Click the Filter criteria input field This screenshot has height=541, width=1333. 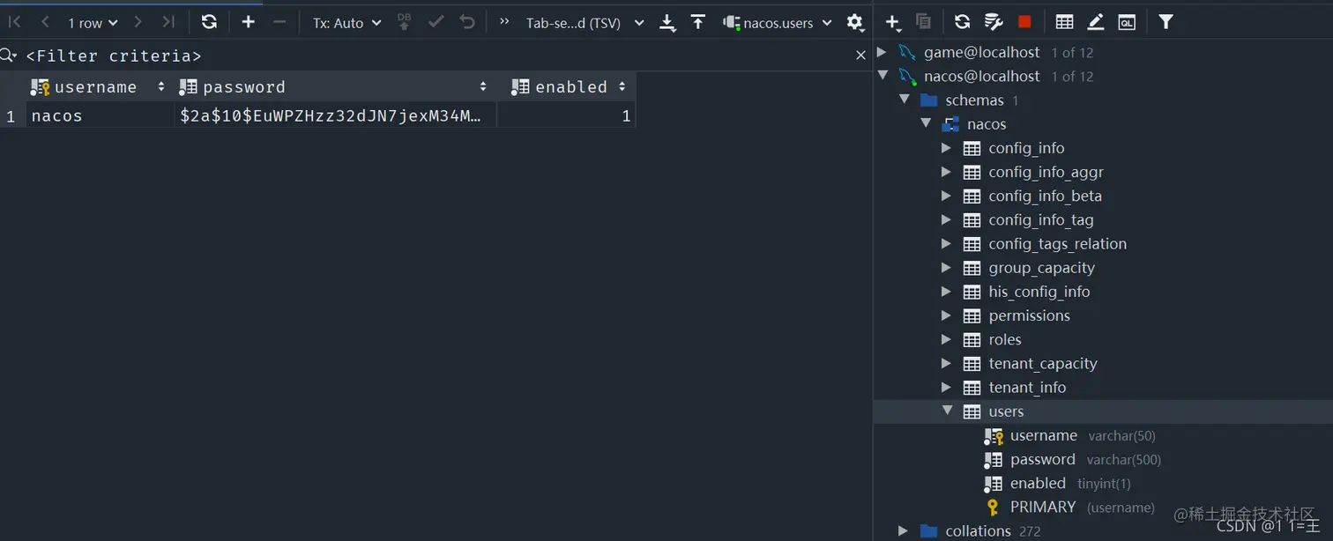tap(436, 56)
